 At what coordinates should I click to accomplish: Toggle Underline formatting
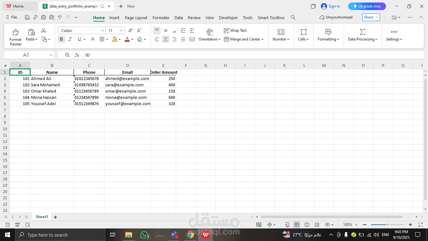coord(80,39)
